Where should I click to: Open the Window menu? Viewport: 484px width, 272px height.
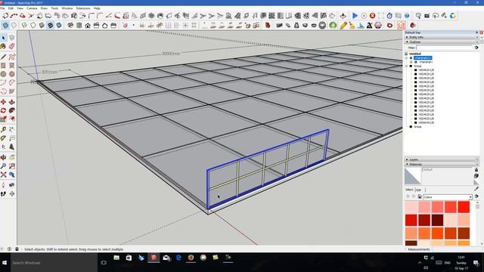[x=67, y=8]
